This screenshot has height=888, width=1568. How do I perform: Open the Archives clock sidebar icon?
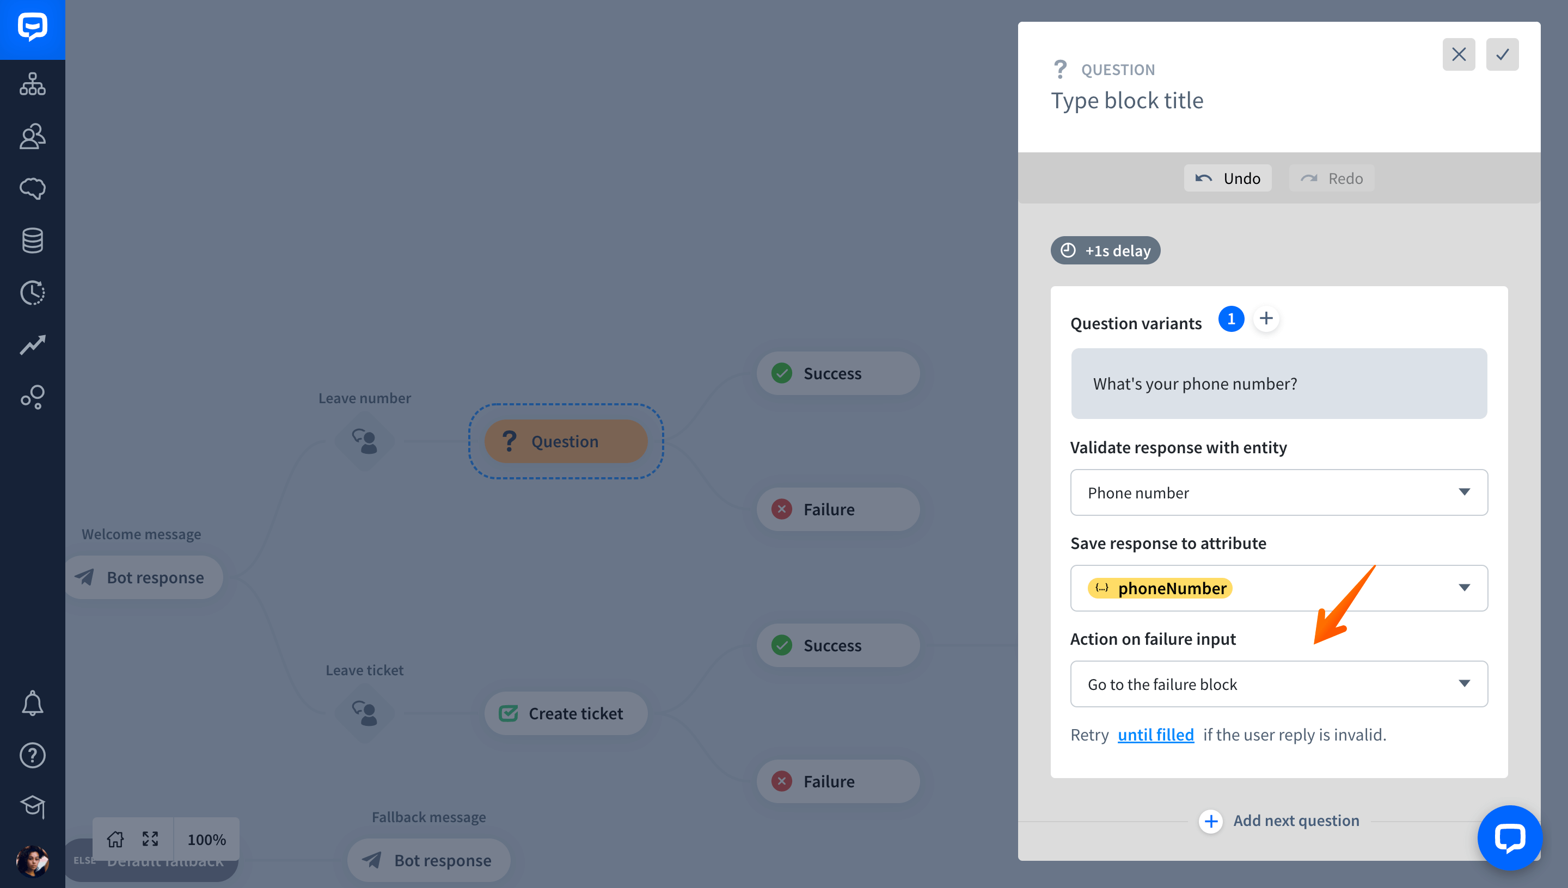coord(32,293)
